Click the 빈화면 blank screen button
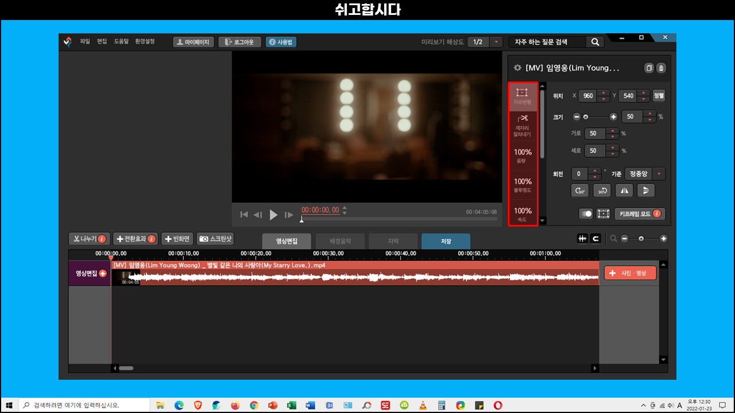This screenshot has height=413, width=735. [177, 239]
